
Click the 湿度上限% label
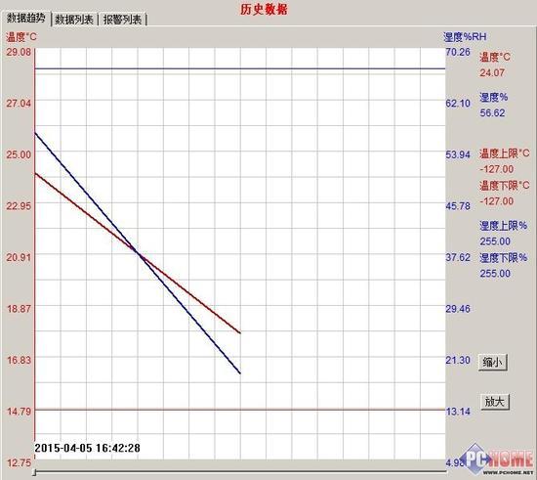(503, 226)
